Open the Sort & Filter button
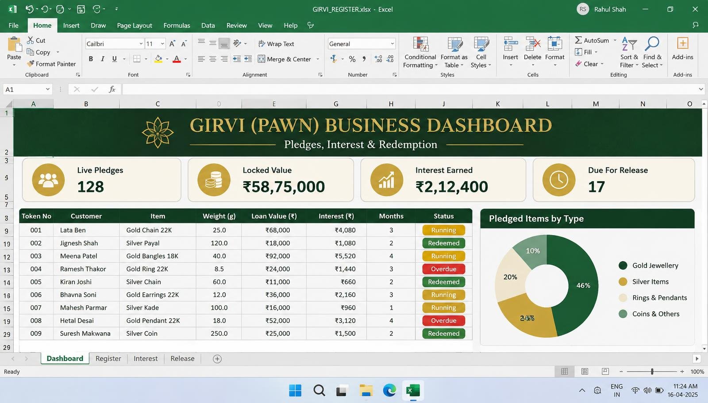708x403 pixels. coord(629,53)
